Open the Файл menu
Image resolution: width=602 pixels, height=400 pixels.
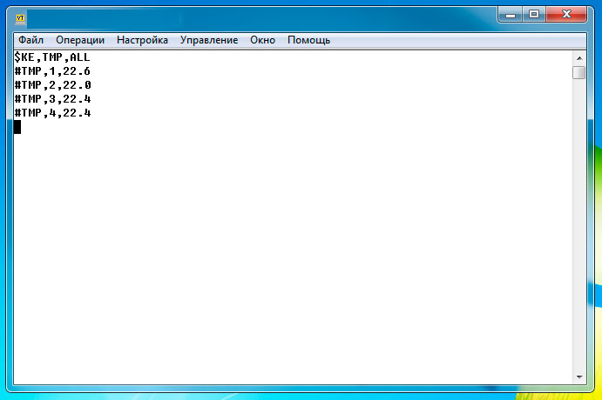pyautogui.click(x=30, y=40)
